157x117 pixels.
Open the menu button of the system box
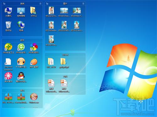pos(40,4)
